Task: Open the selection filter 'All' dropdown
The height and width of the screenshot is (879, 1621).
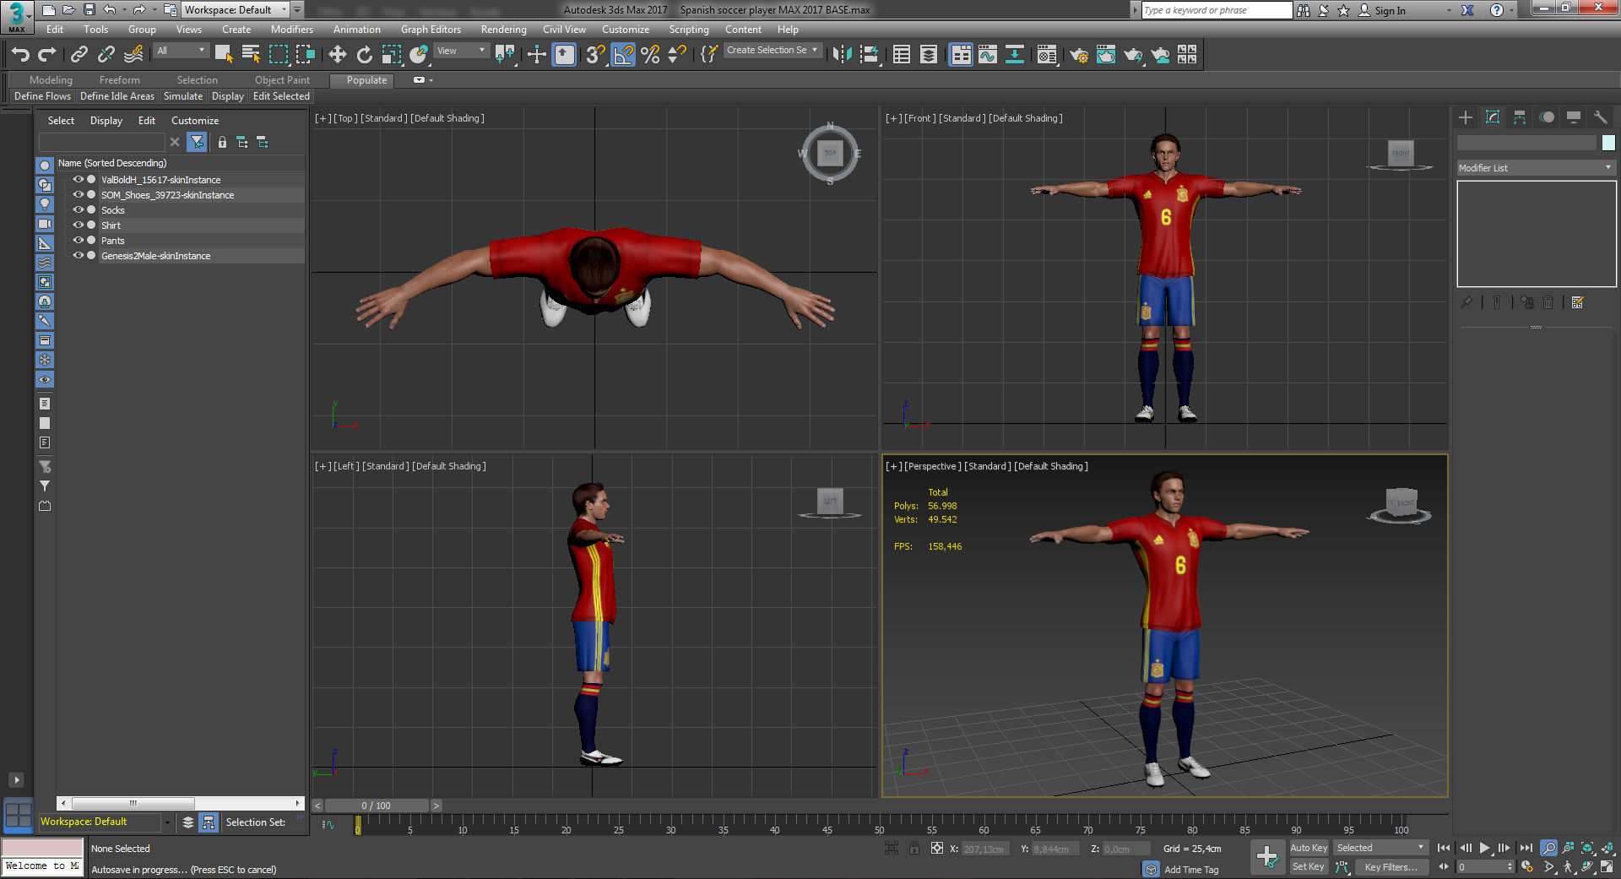Action: [181, 51]
